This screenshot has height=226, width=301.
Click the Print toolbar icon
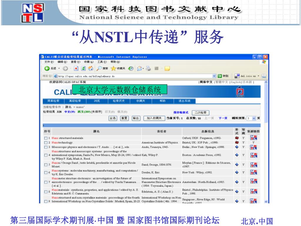(x=148, y=68)
